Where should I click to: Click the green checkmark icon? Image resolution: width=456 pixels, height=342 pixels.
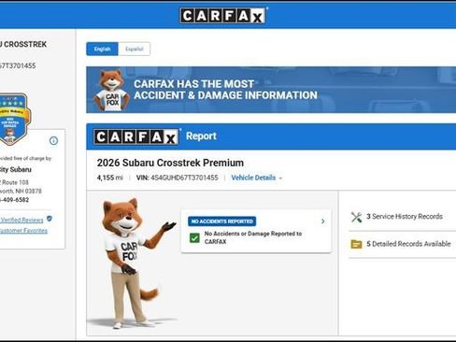pos(194,238)
